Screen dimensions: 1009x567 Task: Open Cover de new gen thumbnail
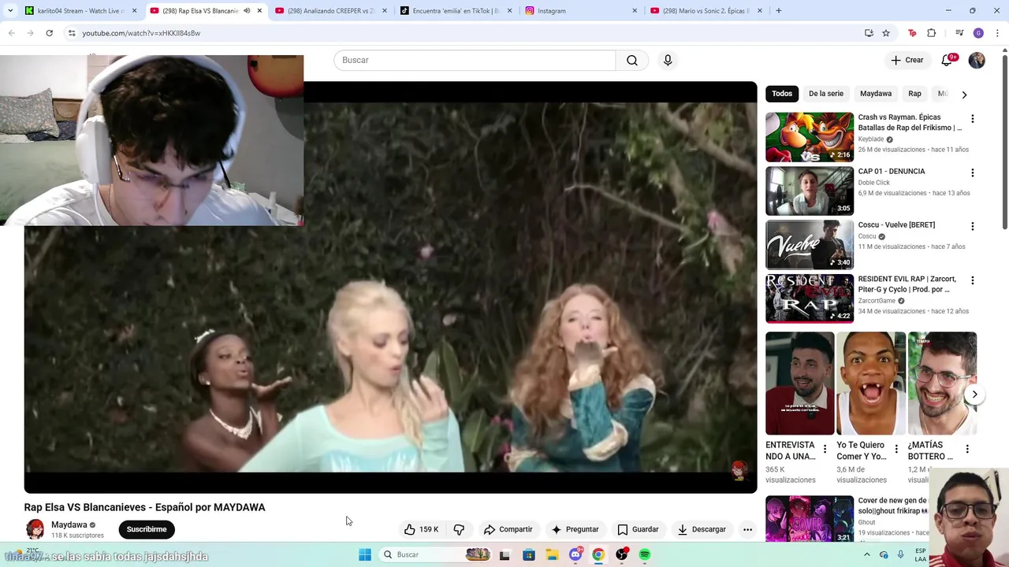tap(810, 519)
